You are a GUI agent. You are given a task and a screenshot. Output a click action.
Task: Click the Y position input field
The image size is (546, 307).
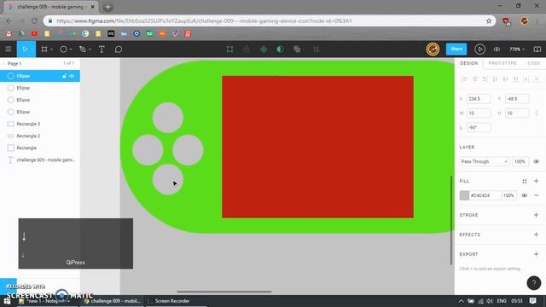(517, 99)
